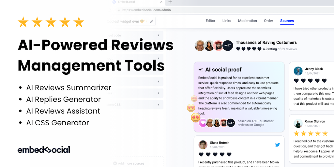
Task: Close the EmbedSocial browser tab
Action: click(x=161, y=2)
